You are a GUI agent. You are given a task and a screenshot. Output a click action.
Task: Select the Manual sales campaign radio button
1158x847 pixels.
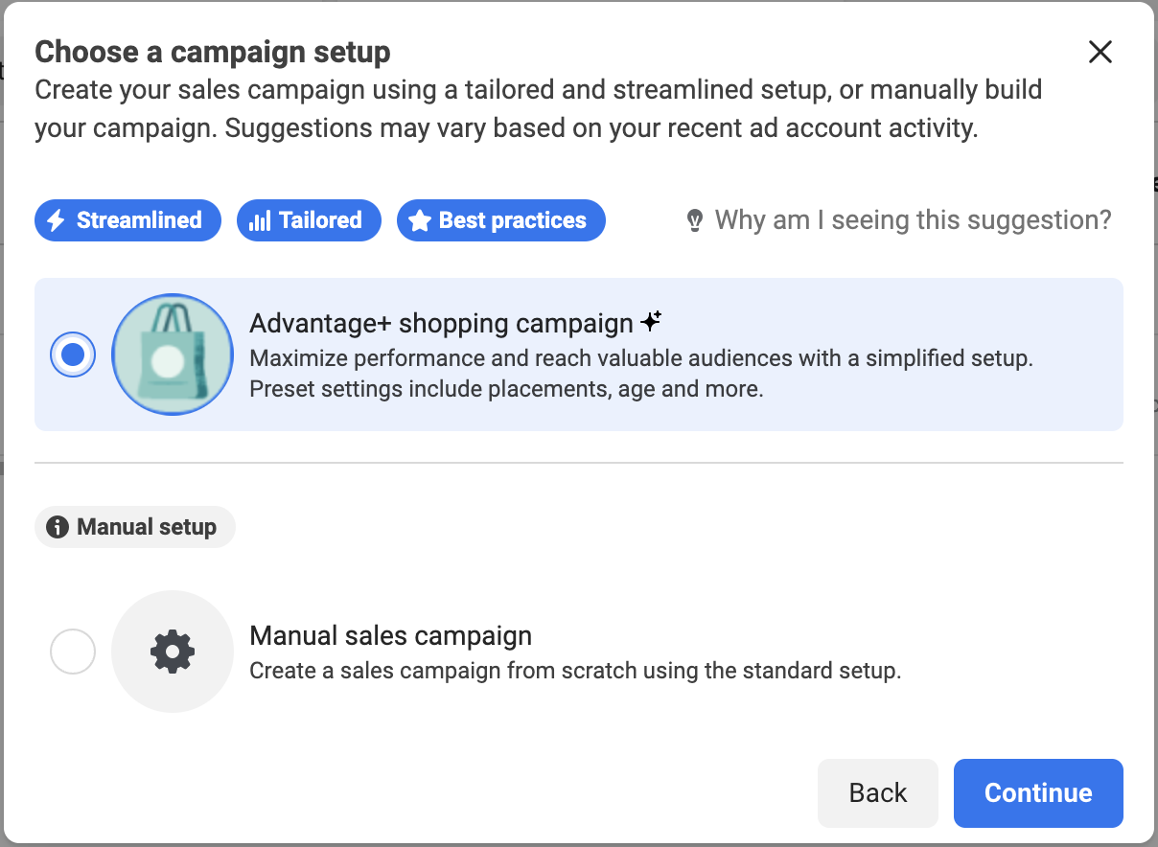coord(73,652)
